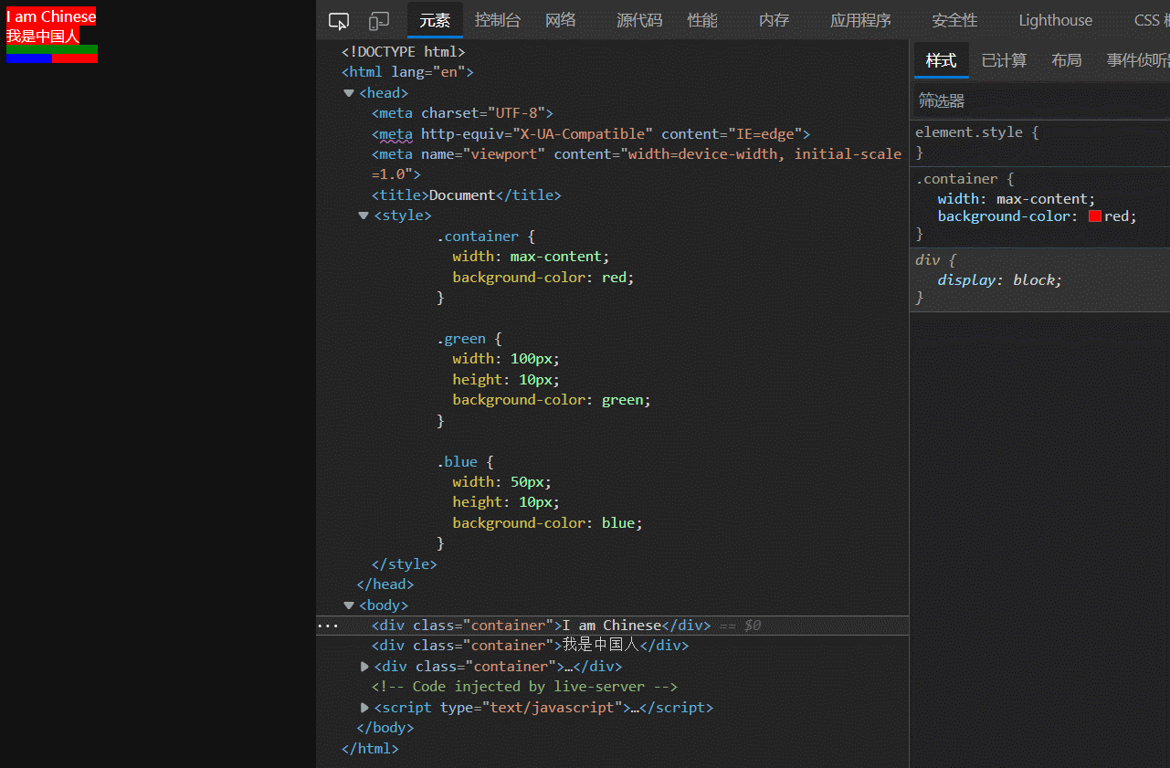Click the closing </html> tag
1170x768 pixels.
[370, 749]
